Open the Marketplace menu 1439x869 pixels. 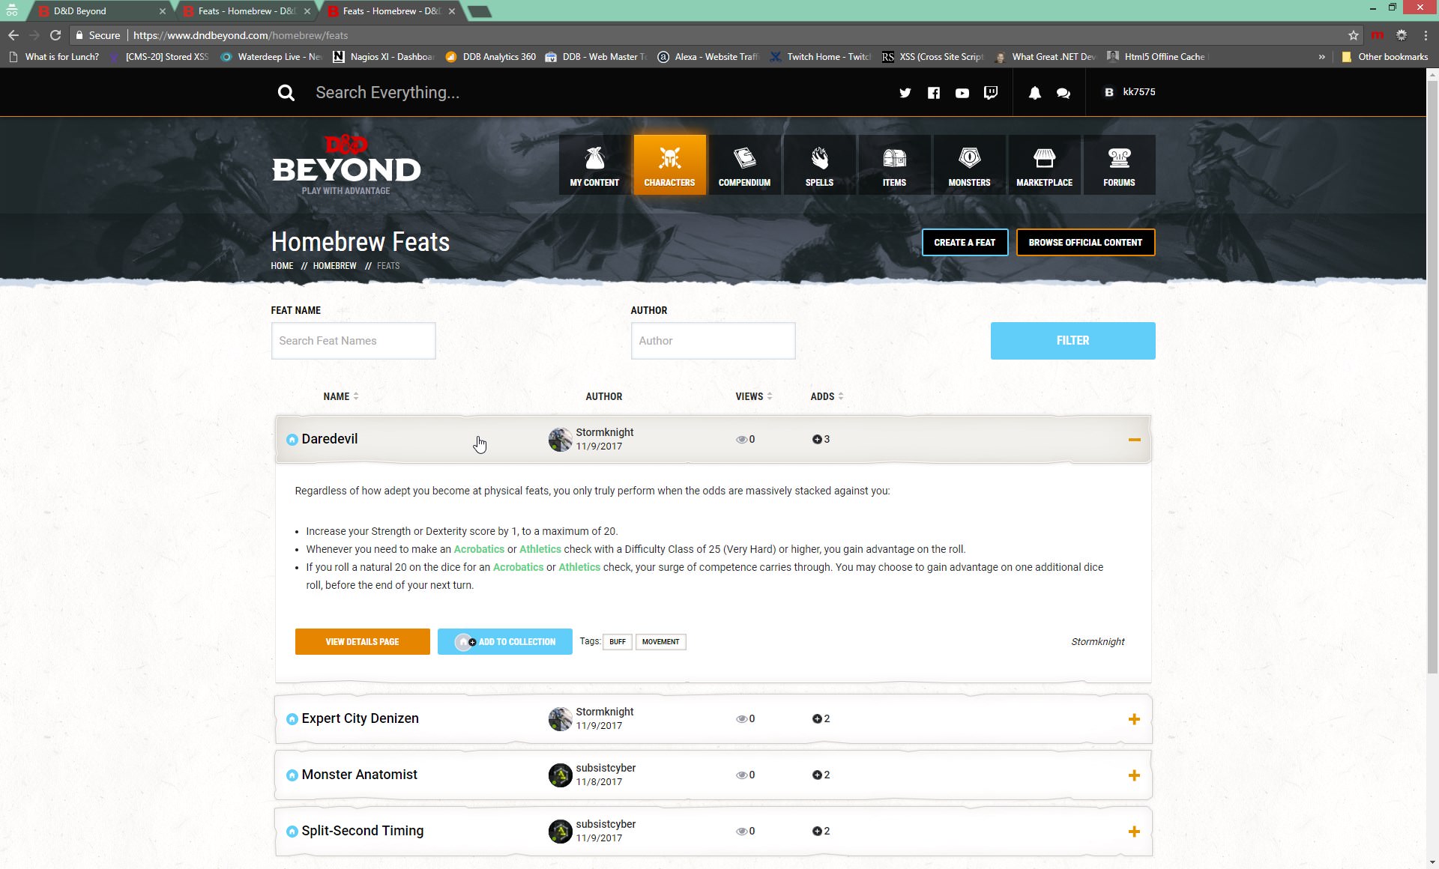coord(1044,165)
